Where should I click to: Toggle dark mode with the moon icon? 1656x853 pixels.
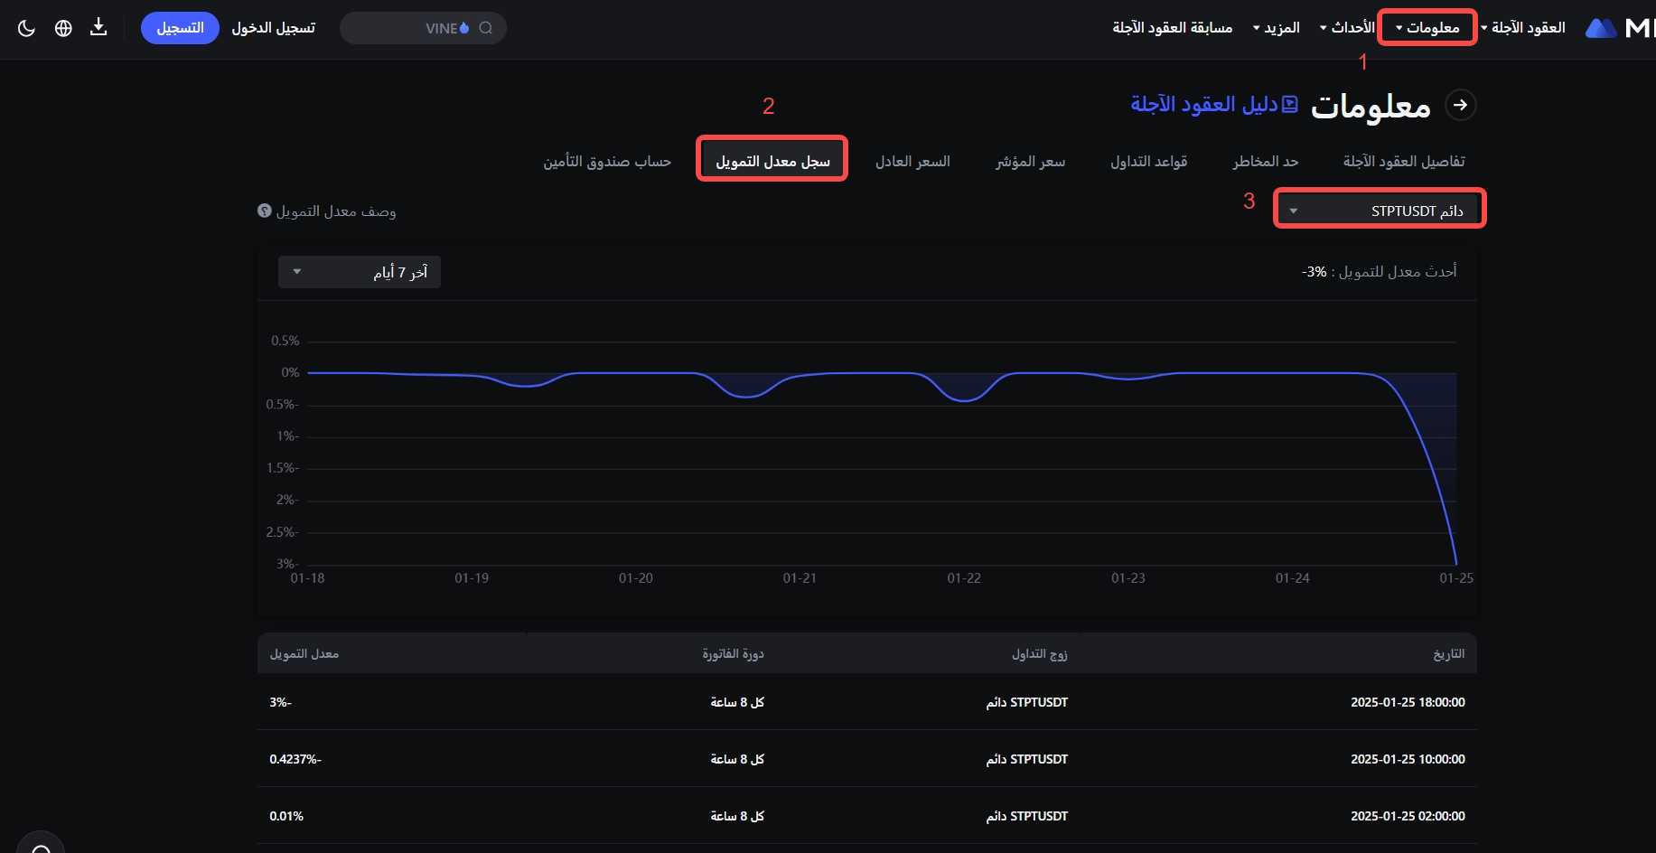tap(26, 28)
